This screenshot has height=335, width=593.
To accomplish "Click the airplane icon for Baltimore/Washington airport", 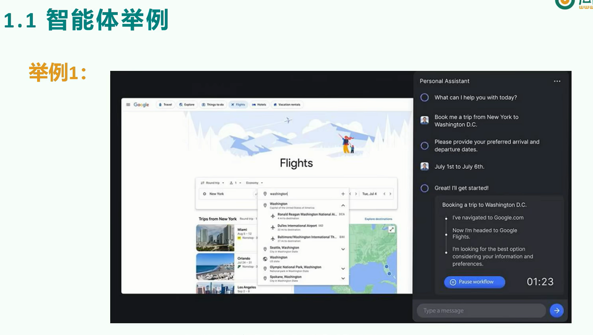I will point(273,238).
